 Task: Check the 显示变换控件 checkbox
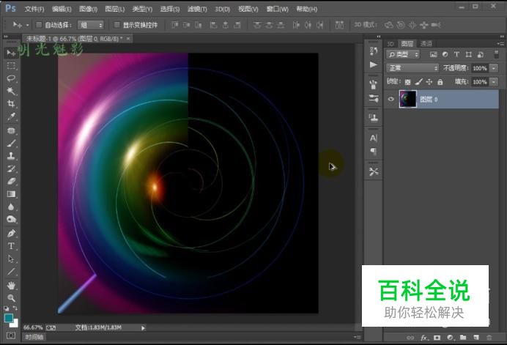pos(116,24)
